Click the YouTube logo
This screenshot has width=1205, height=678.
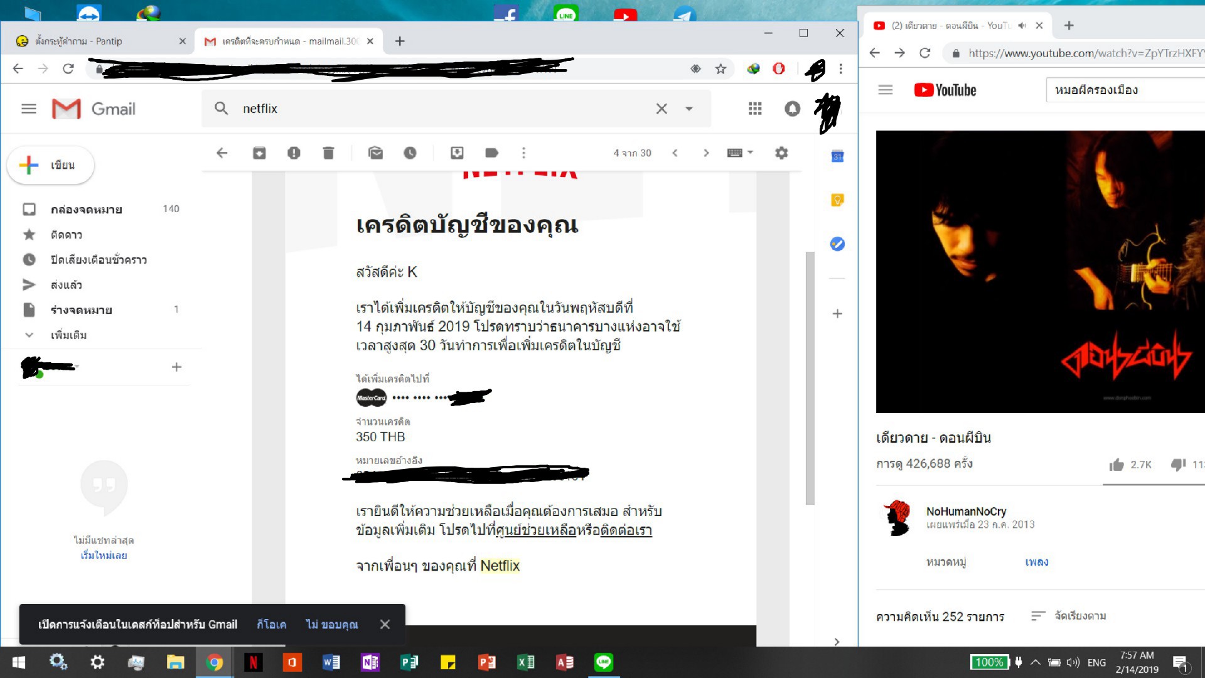(945, 90)
